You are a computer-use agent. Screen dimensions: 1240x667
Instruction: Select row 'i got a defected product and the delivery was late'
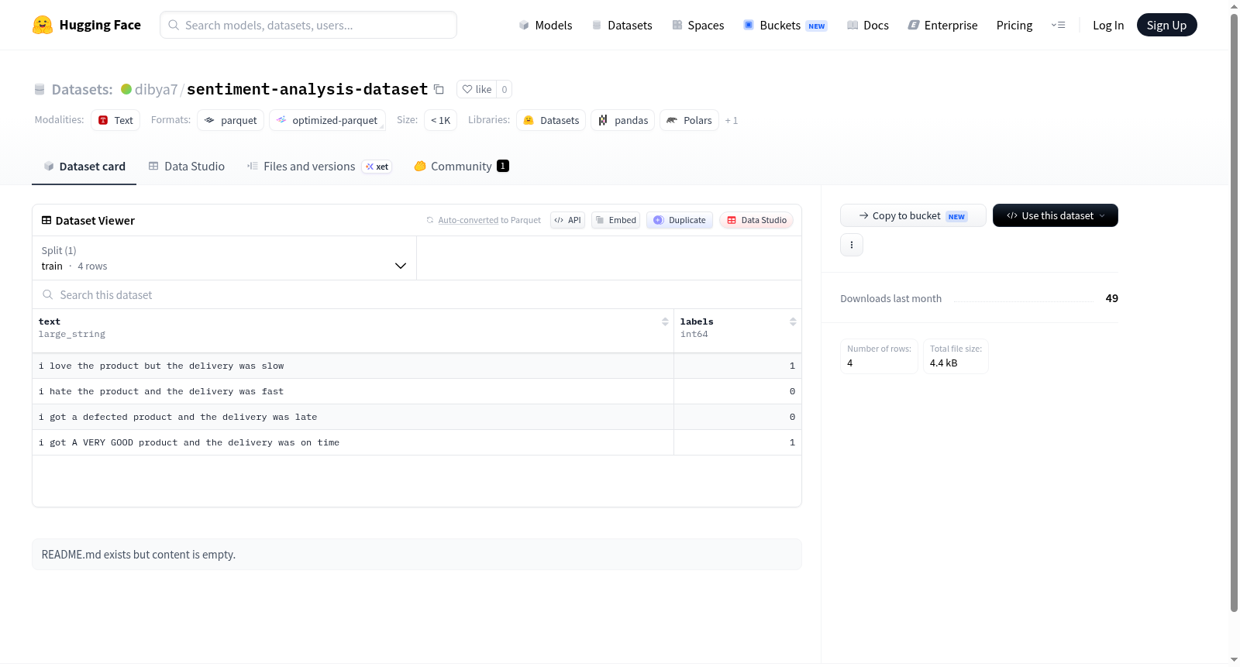417,417
